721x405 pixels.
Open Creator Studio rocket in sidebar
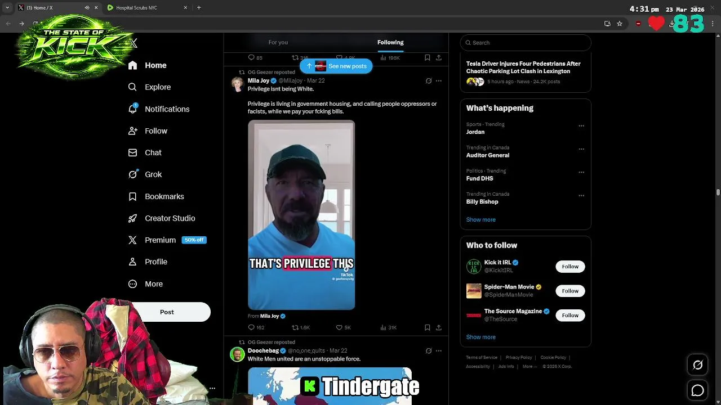click(132, 218)
